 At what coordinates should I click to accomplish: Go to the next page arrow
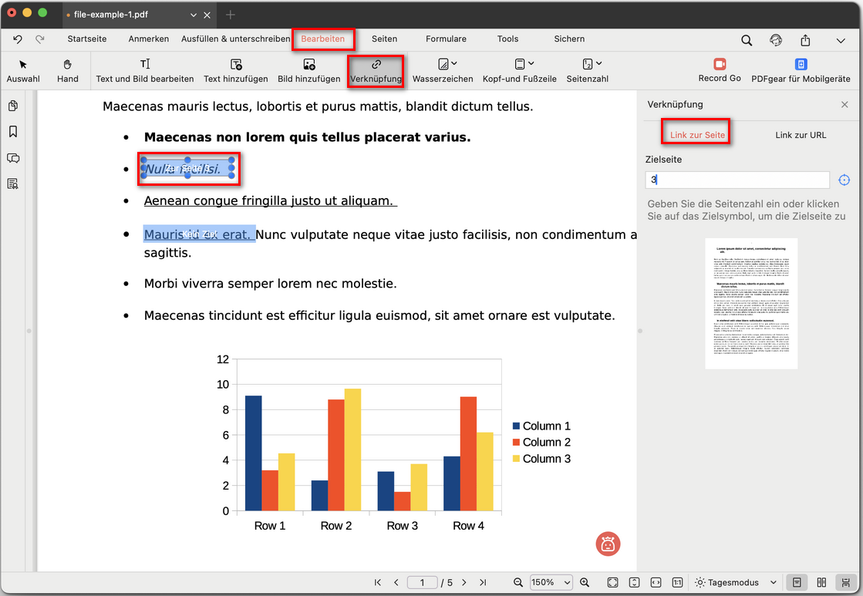464,583
